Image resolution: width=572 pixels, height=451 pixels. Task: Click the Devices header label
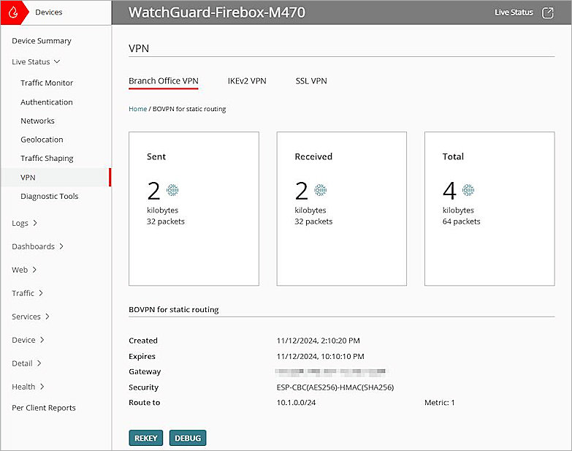pyautogui.click(x=49, y=12)
